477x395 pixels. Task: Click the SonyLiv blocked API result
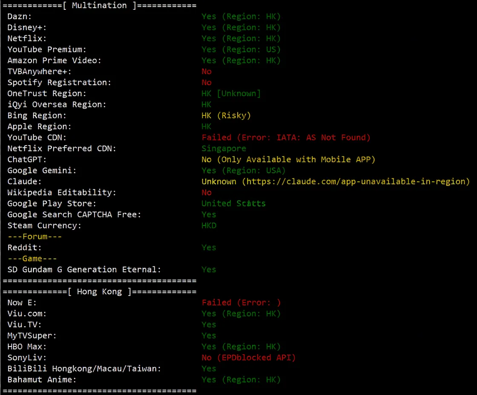248,358
